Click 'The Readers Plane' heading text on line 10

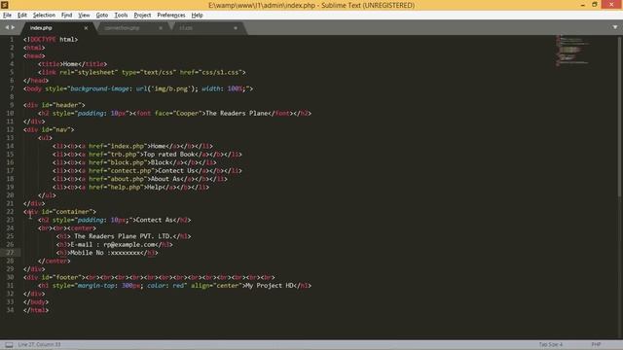(x=237, y=113)
